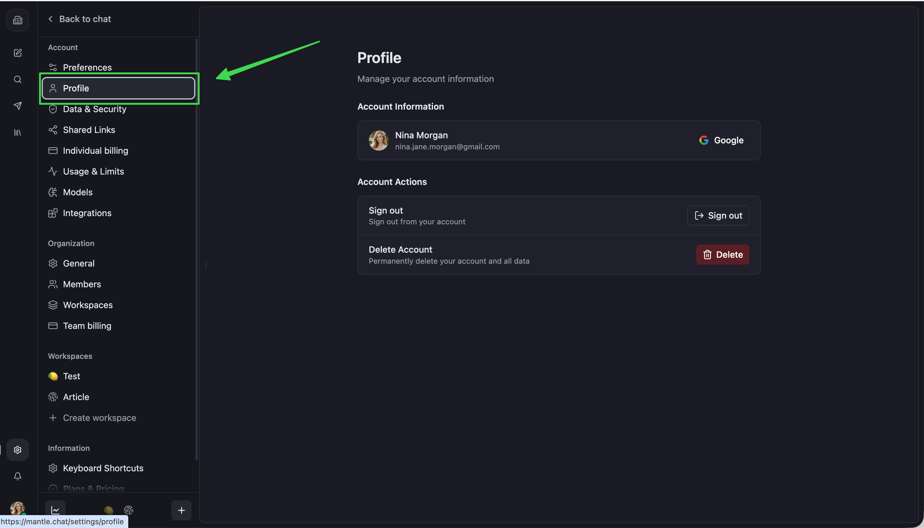Click the fingerprint workspace icon at bottom
This screenshot has height=528, width=924.
(x=129, y=510)
